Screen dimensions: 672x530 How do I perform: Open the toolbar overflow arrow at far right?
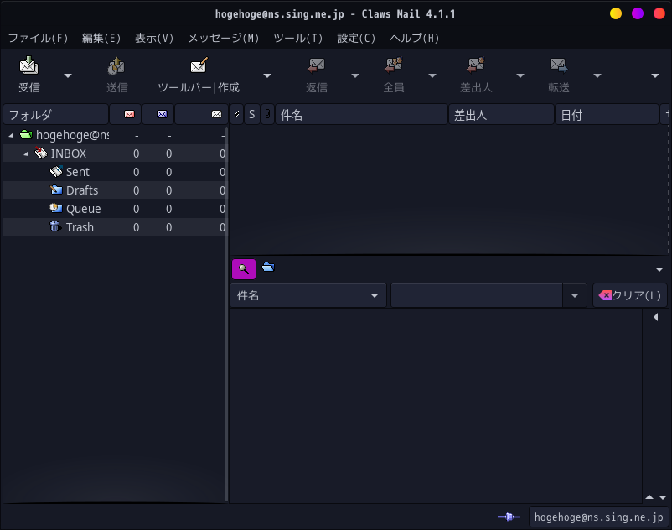(x=655, y=76)
